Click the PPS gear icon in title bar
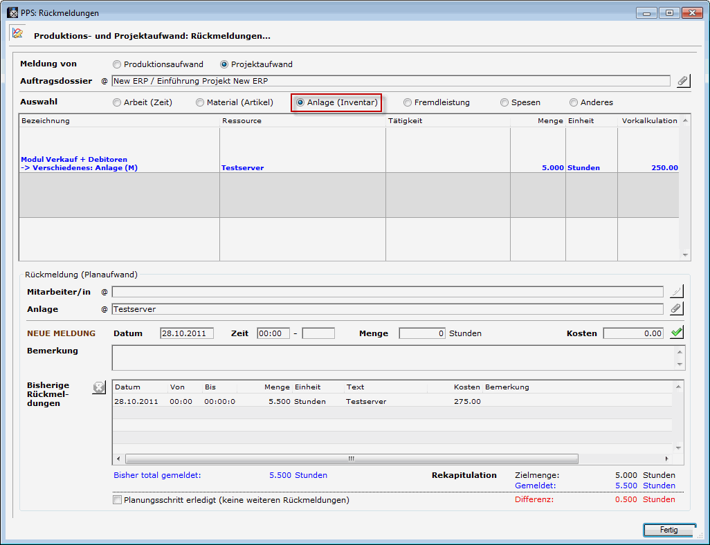This screenshot has width=710, height=545. point(12,12)
